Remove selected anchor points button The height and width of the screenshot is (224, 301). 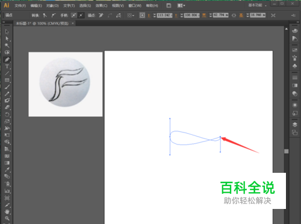(x=101, y=15)
